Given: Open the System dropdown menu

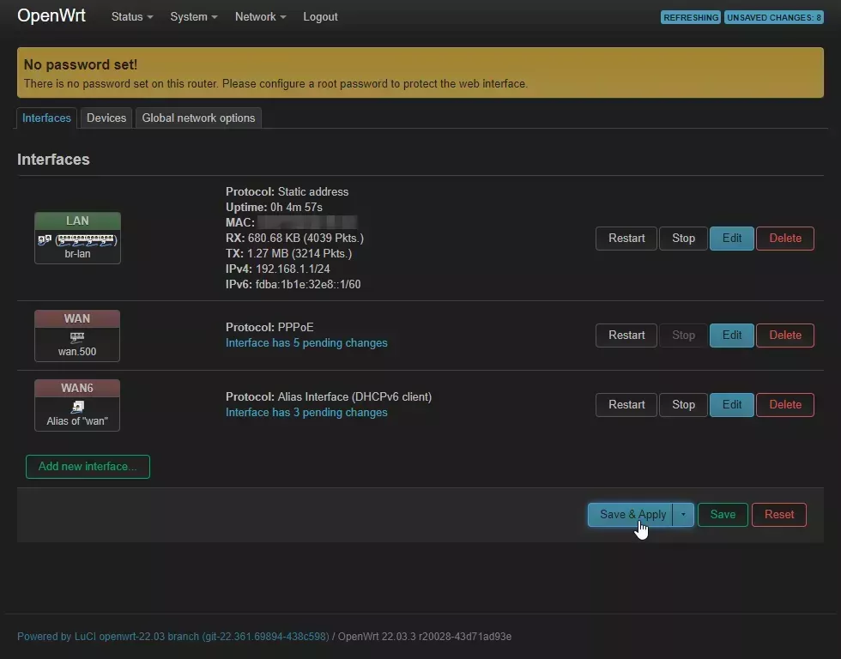Looking at the screenshot, I should click(194, 16).
